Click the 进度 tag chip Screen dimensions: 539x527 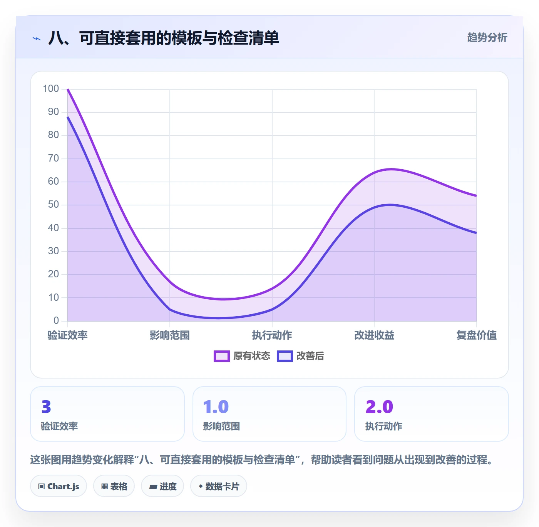pos(162,486)
